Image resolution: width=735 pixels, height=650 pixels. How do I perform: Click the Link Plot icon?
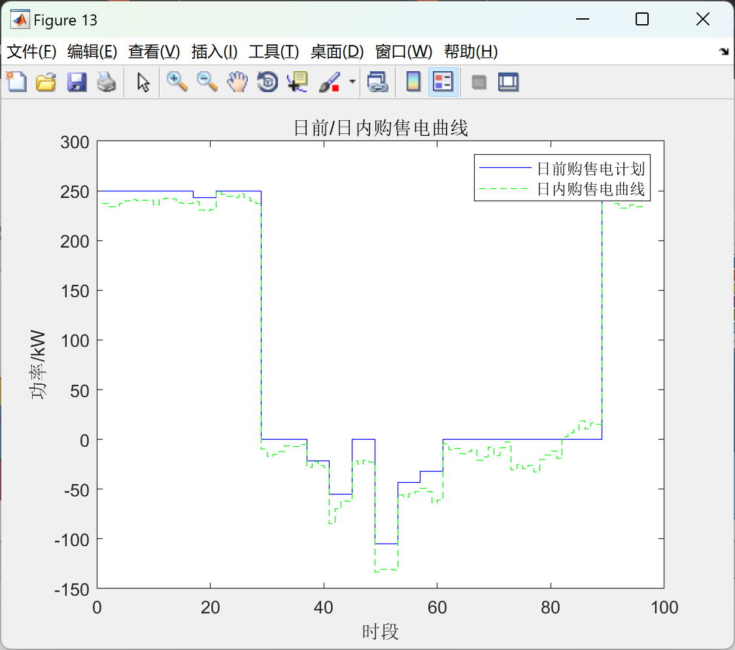point(378,82)
